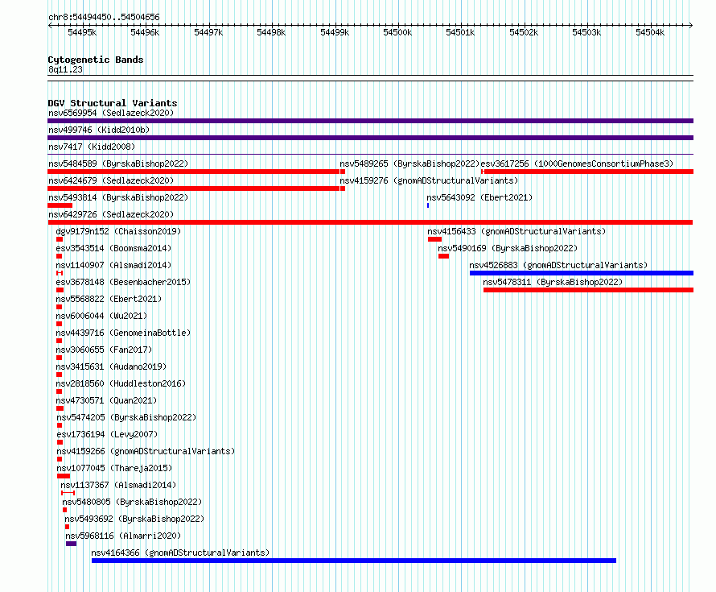Click the nsv5493814 (ByrskaBishop2022) label

coord(118,197)
